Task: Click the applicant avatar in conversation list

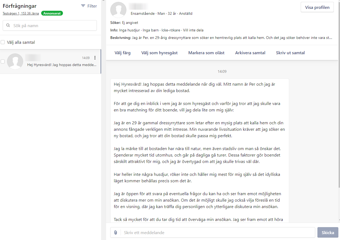Action: click(x=15, y=61)
